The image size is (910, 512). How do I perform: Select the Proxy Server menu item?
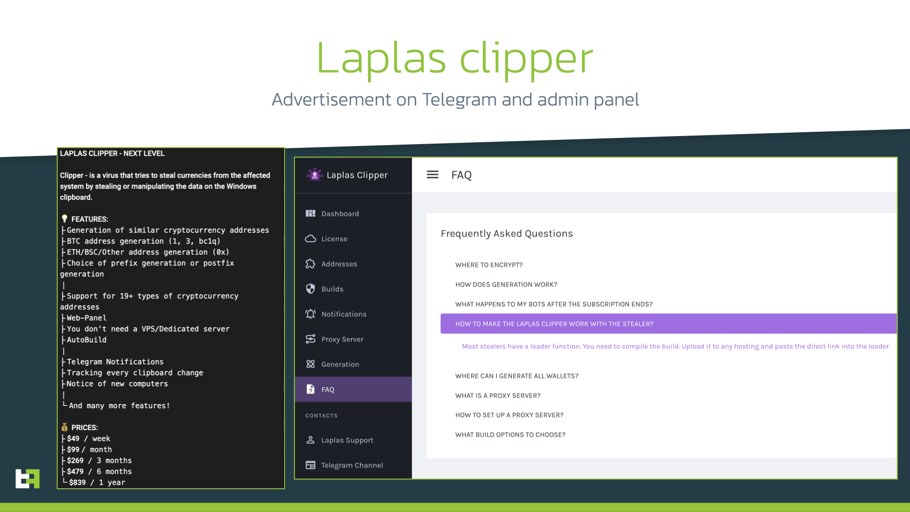353,339
